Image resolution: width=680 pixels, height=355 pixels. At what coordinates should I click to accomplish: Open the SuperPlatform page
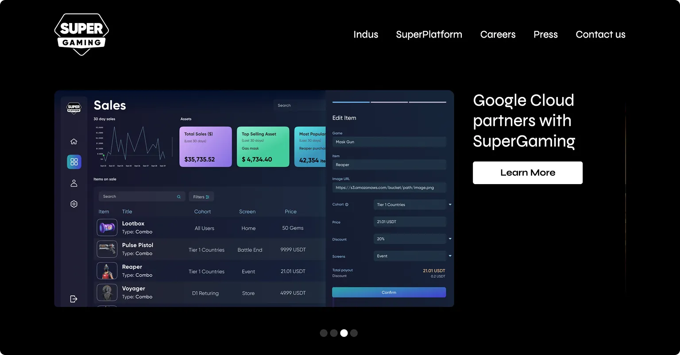[x=429, y=35]
